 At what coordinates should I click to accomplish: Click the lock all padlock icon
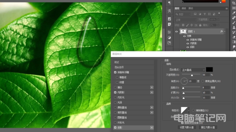click(200, 25)
